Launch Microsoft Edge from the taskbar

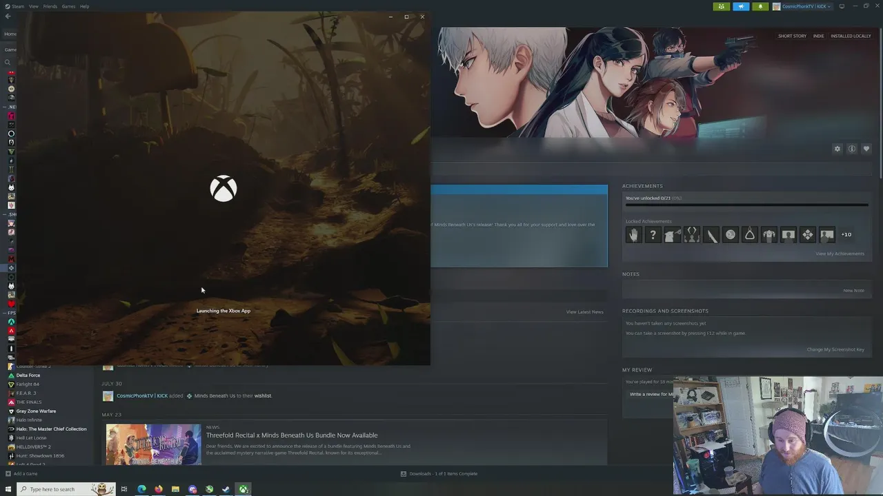pos(141,489)
